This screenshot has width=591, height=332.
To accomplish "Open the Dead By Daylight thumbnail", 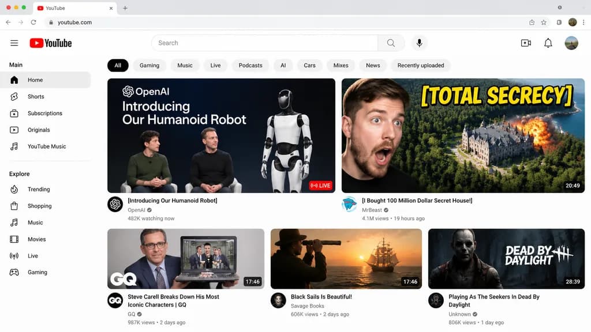I will tap(506, 259).
